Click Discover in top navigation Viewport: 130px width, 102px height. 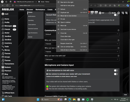(x=30, y=10)
